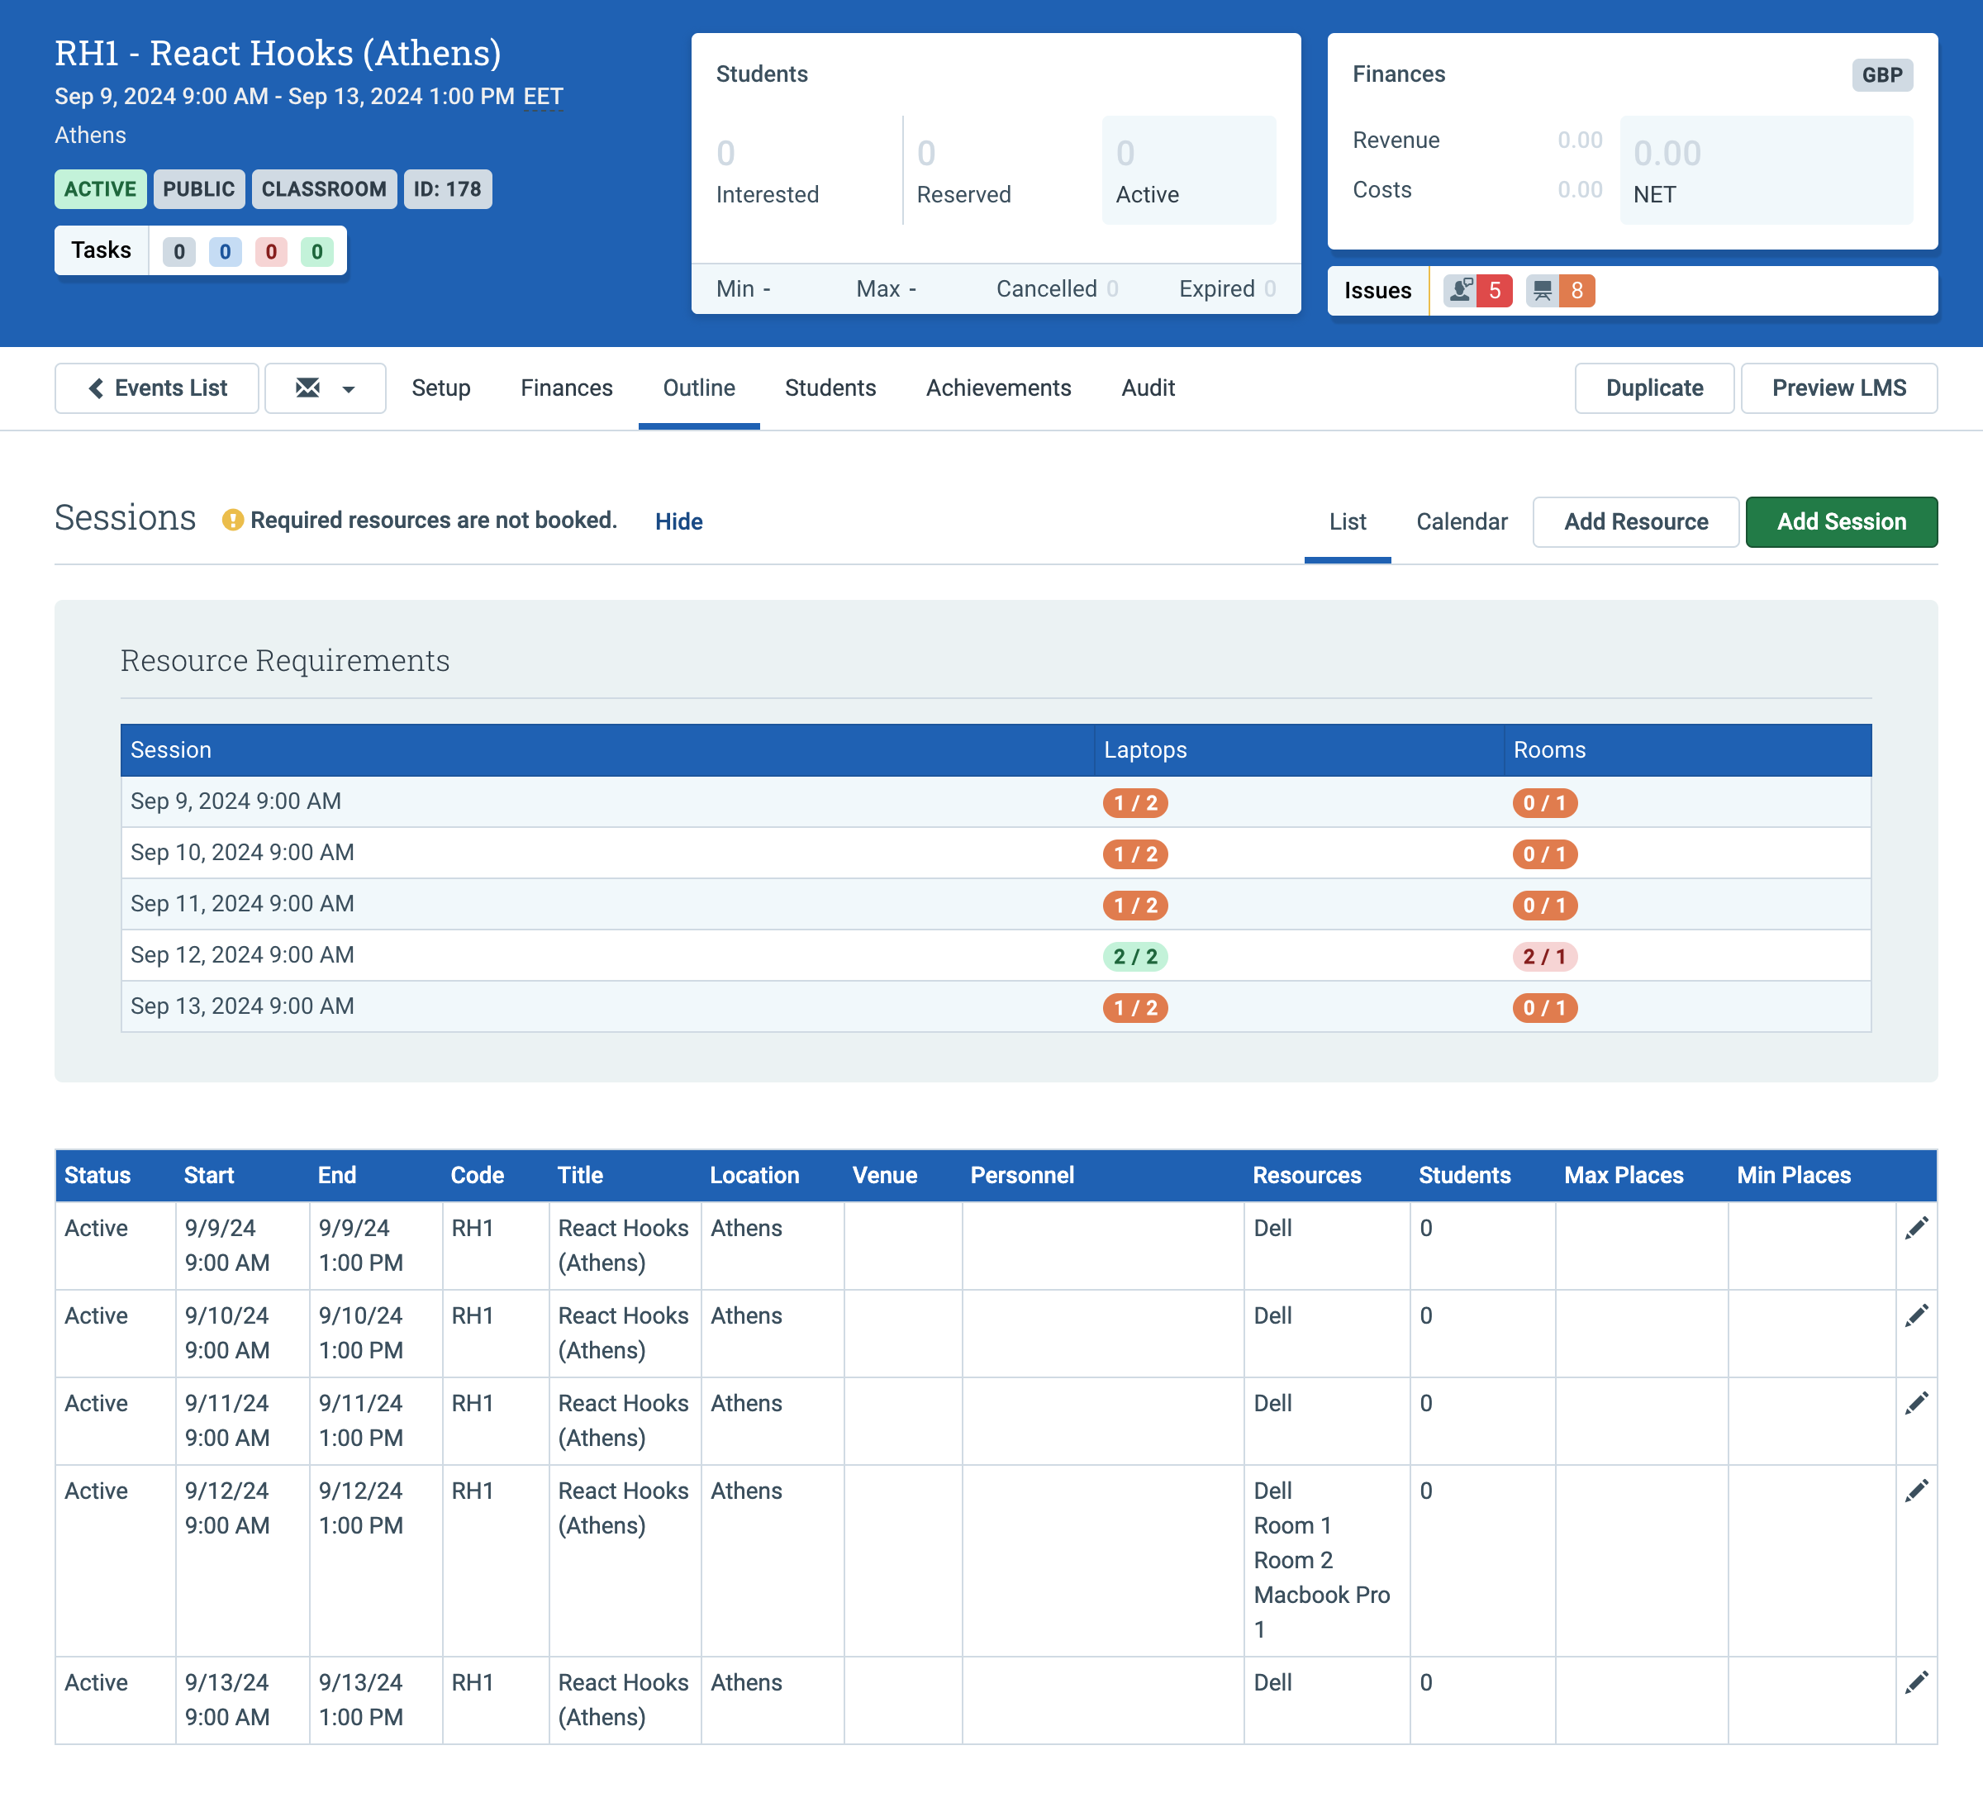Go back to Events List
Image resolution: width=1983 pixels, height=1793 pixels.
(157, 388)
